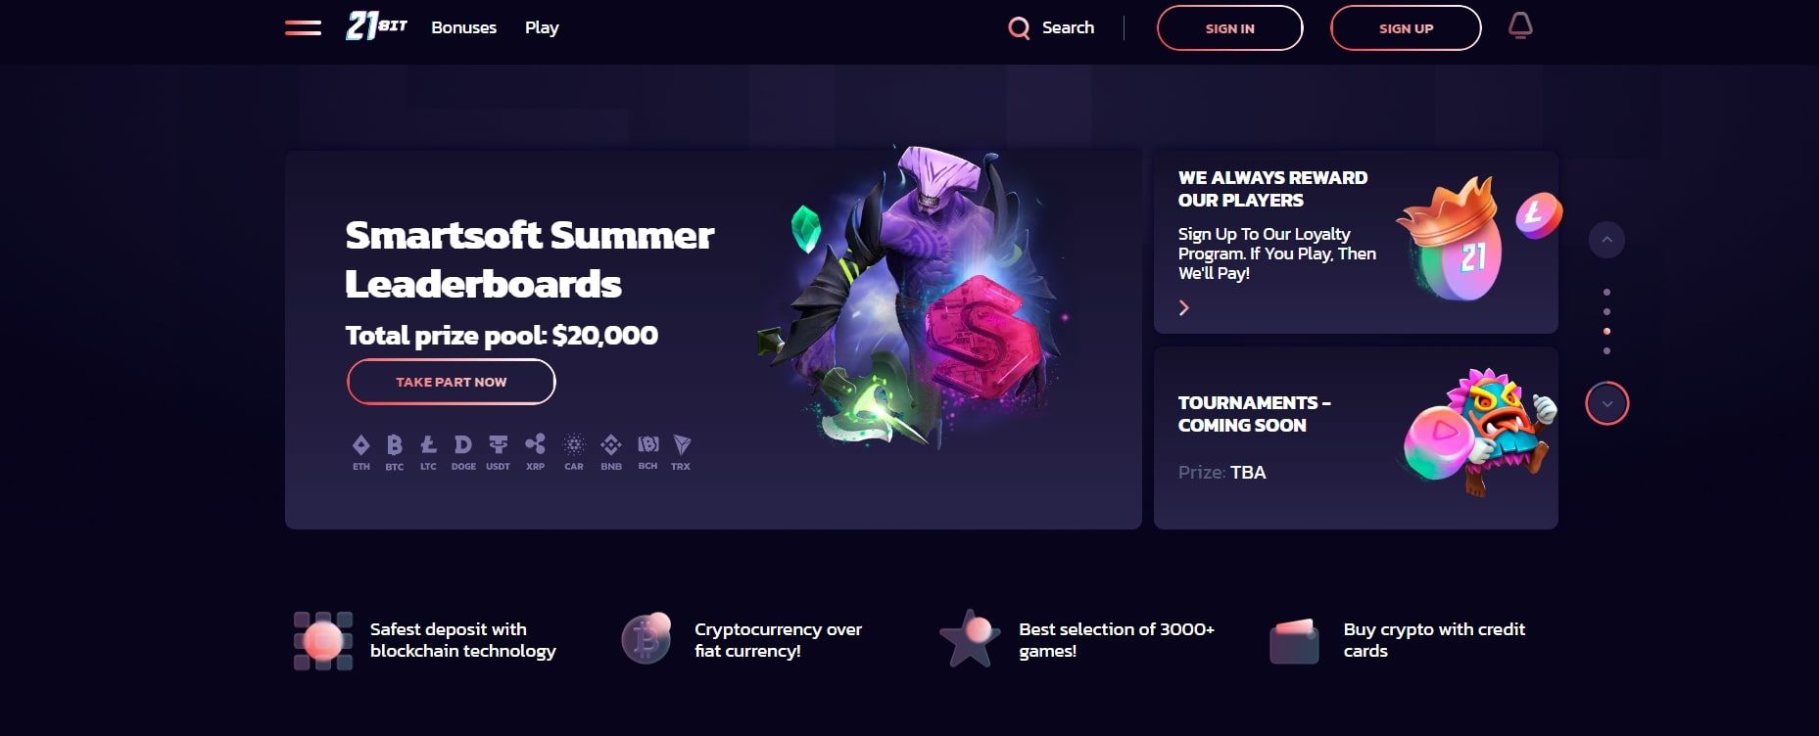Image resolution: width=1819 pixels, height=736 pixels.
Task: Click the BTC cryptocurrency icon
Action: click(x=395, y=452)
